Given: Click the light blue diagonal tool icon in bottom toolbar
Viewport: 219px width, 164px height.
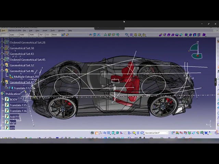Looking at the screenshot, I should [194, 133].
